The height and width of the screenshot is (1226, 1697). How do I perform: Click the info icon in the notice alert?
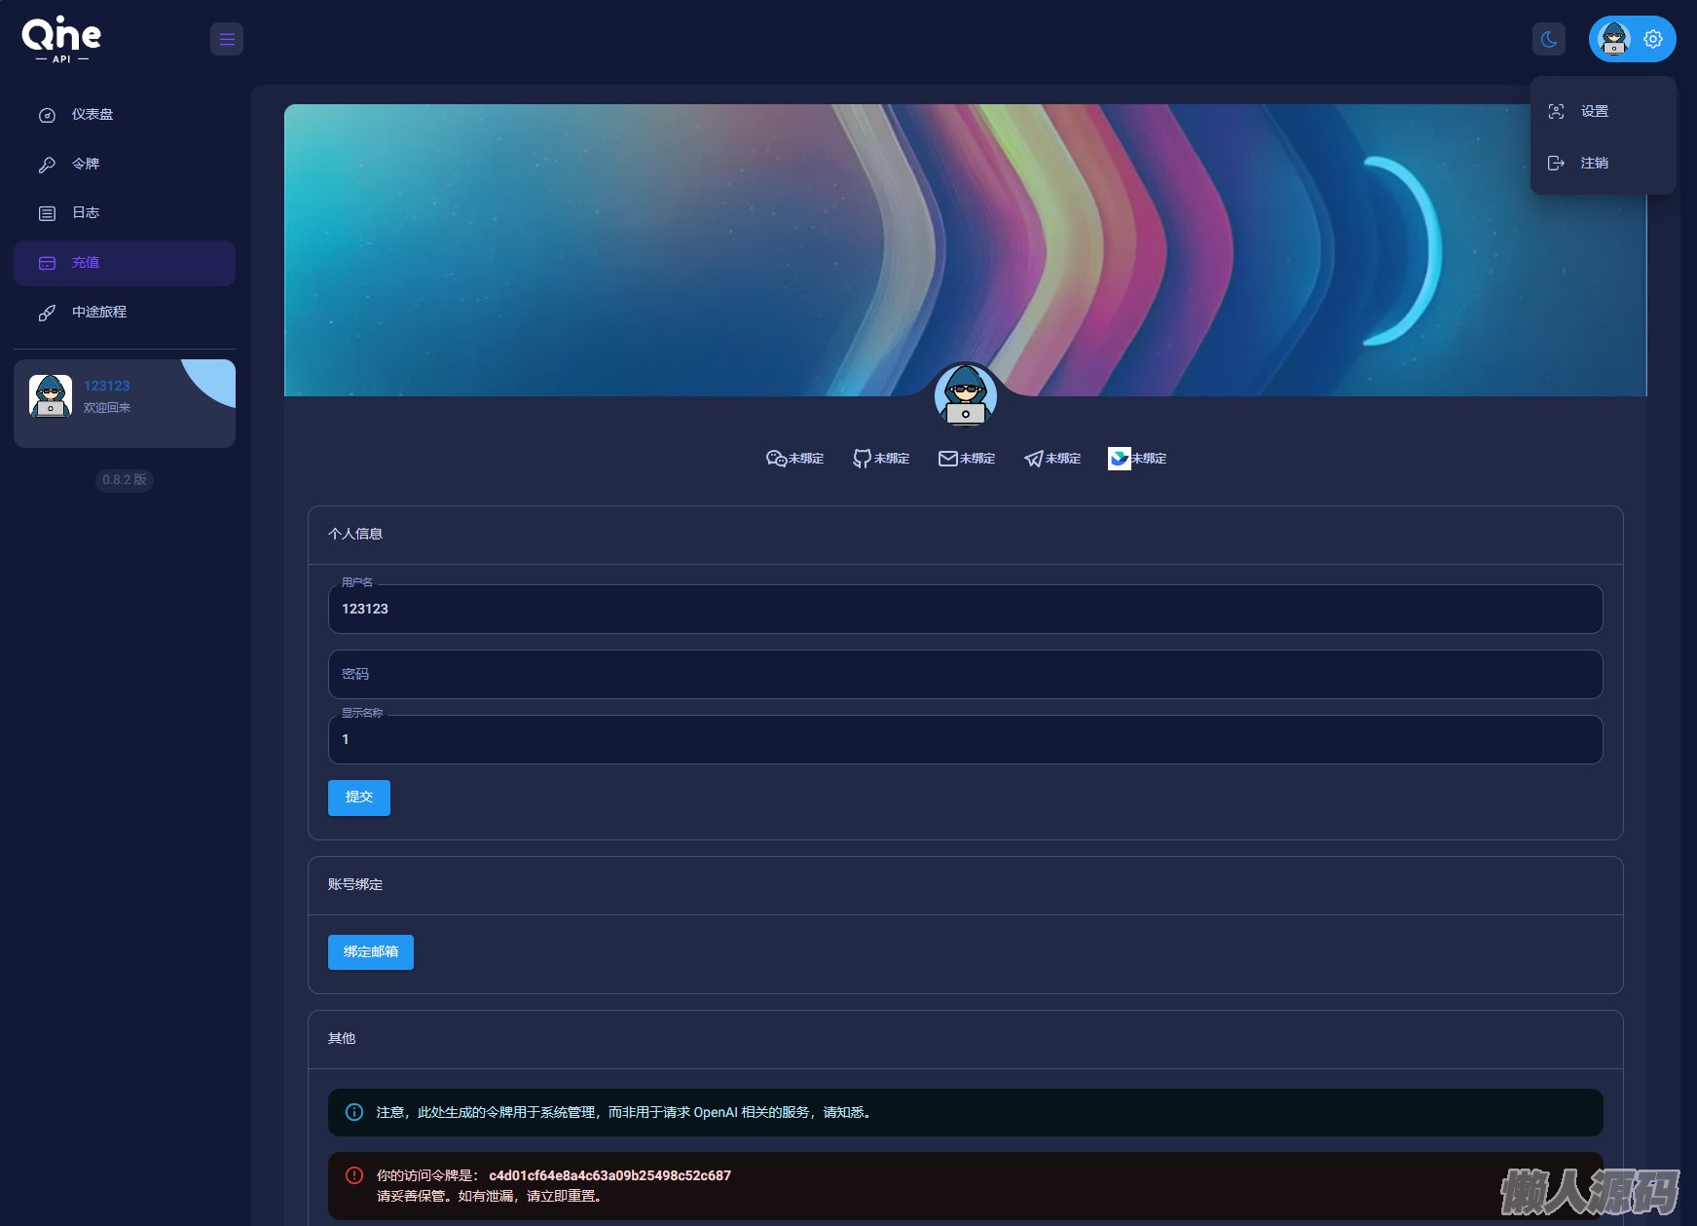tap(354, 1112)
